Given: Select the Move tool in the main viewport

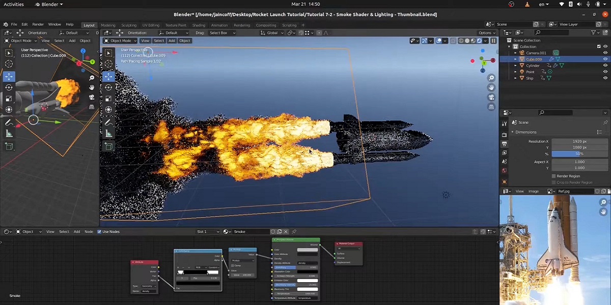Looking at the screenshot, I should coord(108,77).
